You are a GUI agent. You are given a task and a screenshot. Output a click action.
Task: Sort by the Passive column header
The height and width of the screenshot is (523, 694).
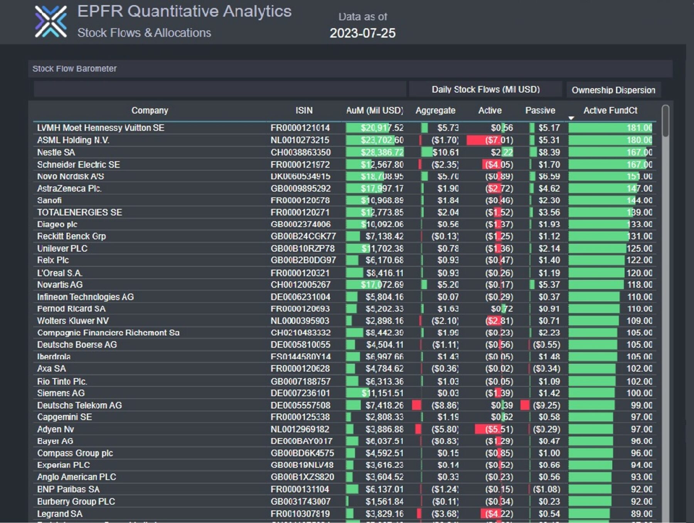click(x=540, y=111)
